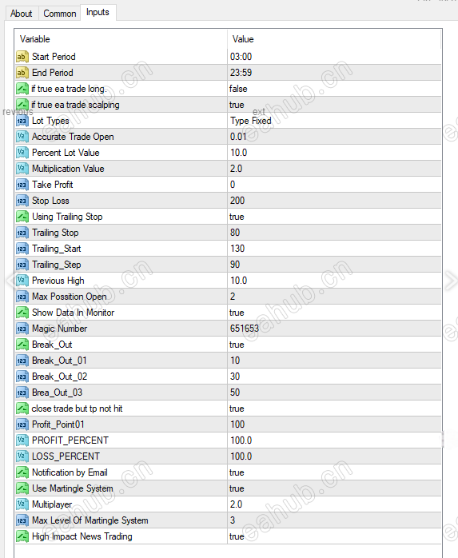Screen dimensions: 458x558
Task: Open the About tab
Action: [x=22, y=14]
